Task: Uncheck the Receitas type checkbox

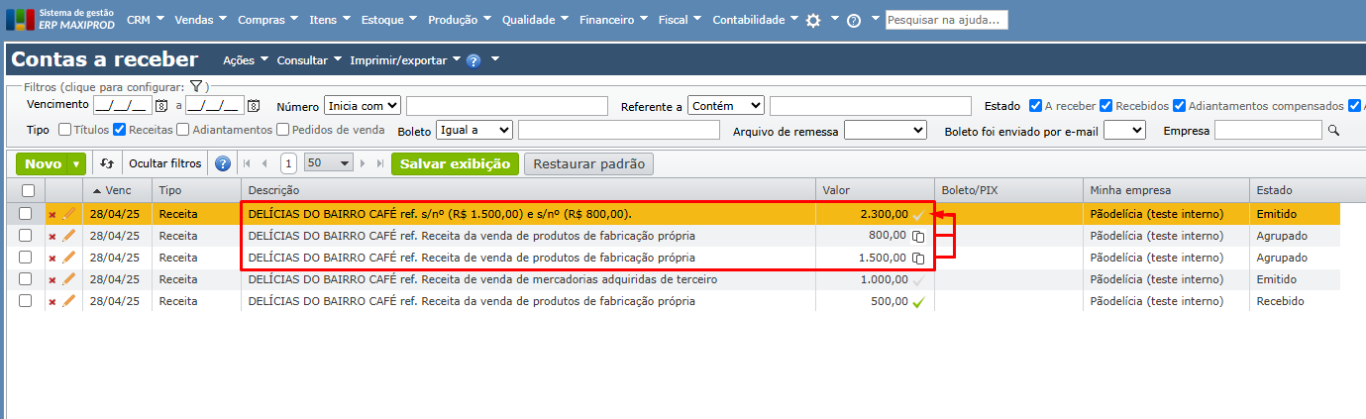Action: 119,130
